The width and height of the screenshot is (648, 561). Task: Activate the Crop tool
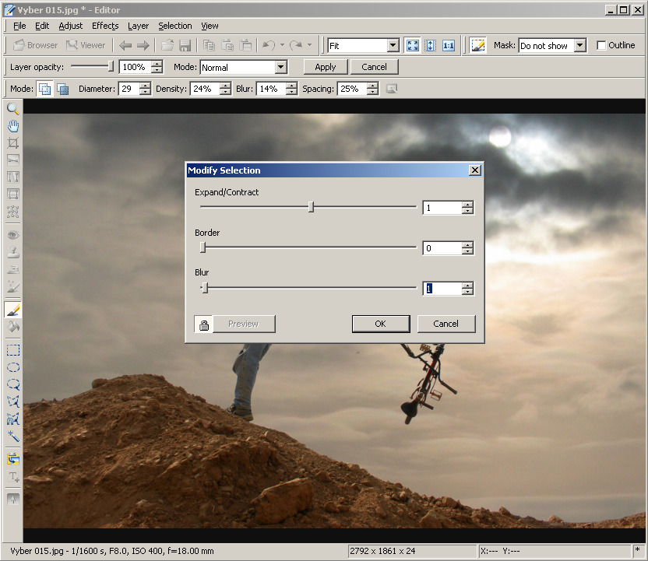[x=13, y=143]
